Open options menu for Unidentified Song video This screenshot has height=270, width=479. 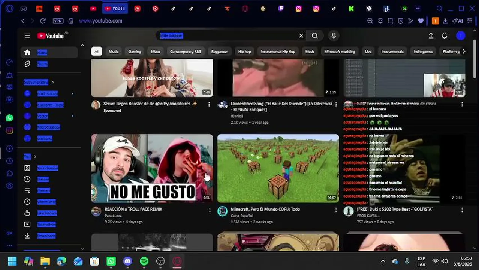(336, 104)
